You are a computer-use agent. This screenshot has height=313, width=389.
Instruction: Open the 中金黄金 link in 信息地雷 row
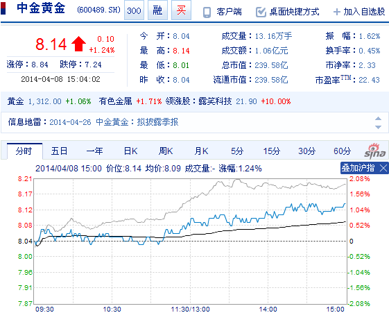[112, 122]
